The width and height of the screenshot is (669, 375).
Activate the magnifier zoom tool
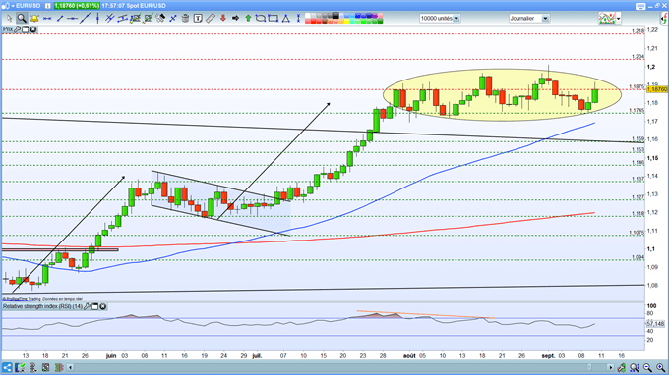22,19
